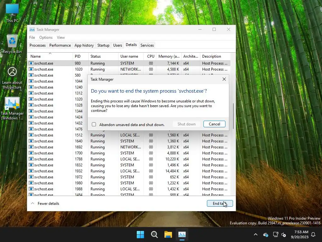The width and height of the screenshot is (322, 242).
Task: Open the notifications bell icon
Action: tap(314, 234)
